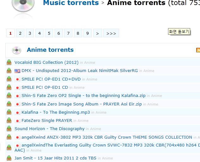
Task: Open Kalafina - To The Beginning.mp3 torrent
Action: pyautogui.click(x=56, y=112)
